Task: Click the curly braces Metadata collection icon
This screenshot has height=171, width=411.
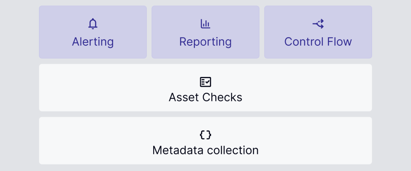Action: point(205,135)
